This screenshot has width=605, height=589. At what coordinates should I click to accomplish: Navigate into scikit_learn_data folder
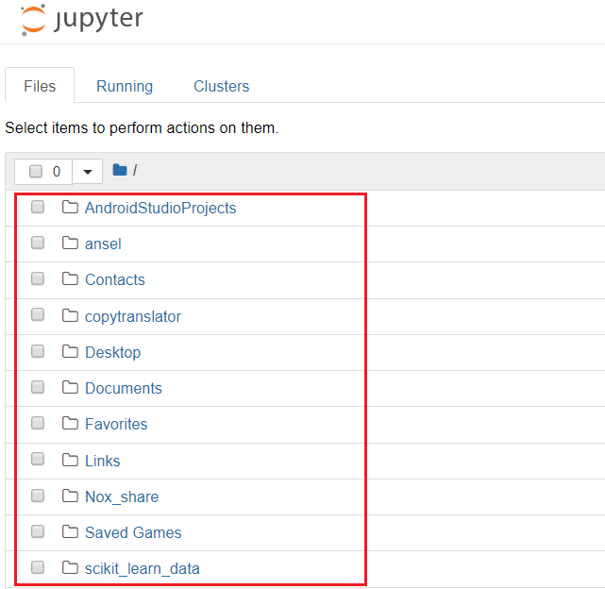(x=143, y=568)
